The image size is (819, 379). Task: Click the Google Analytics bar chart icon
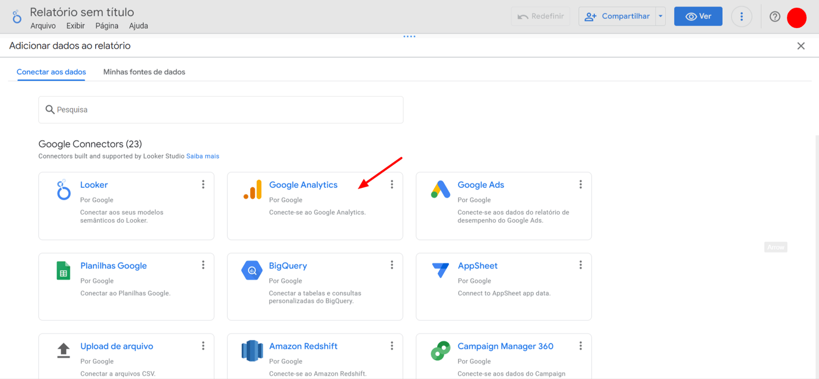[252, 189]
